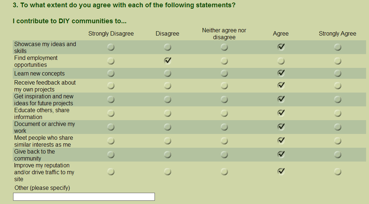The width and height of the screenshot is (369, 204).
Task: Select Strongly Agree for Meet people who share interests
Action: [x=337, y=141]
